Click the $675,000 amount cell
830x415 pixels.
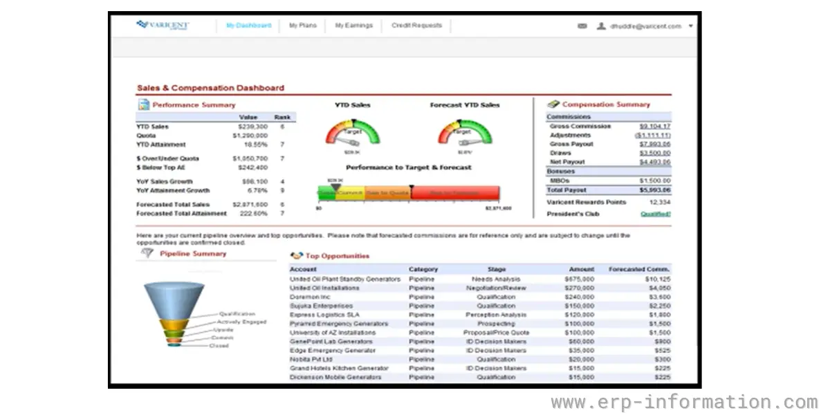click(x=580, y=279)
